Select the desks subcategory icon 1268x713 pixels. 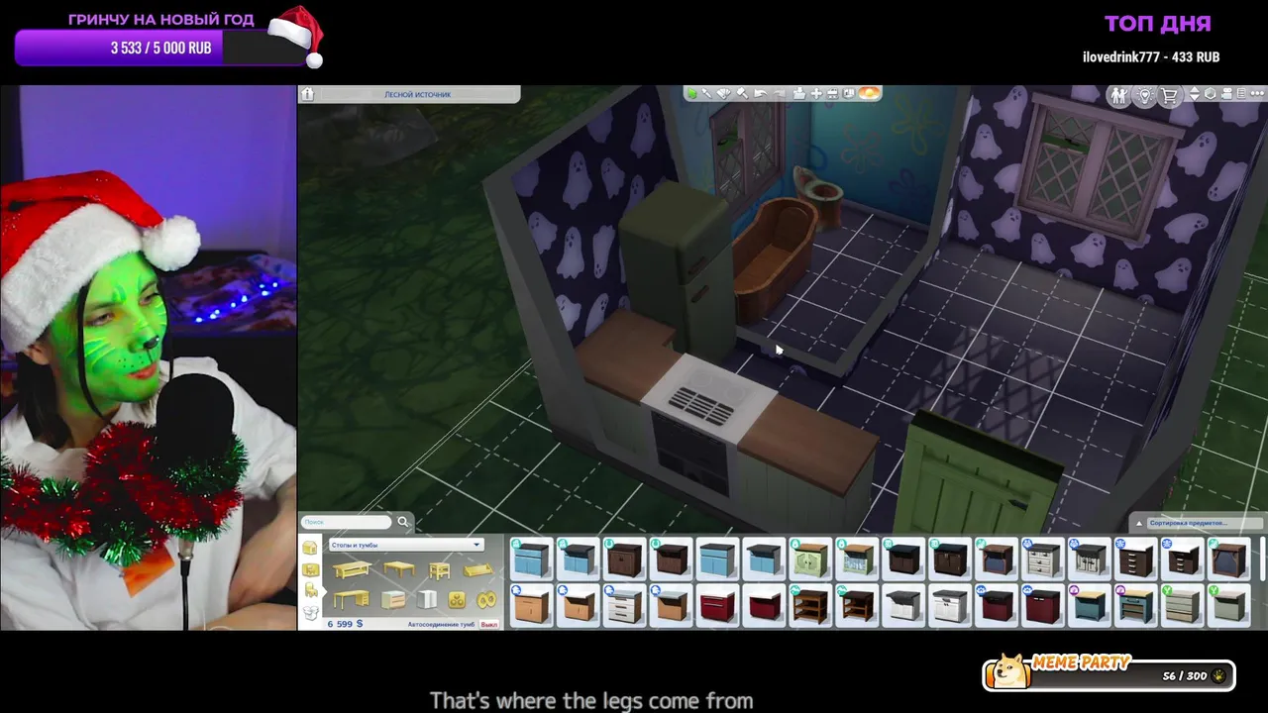coord(352,599)
